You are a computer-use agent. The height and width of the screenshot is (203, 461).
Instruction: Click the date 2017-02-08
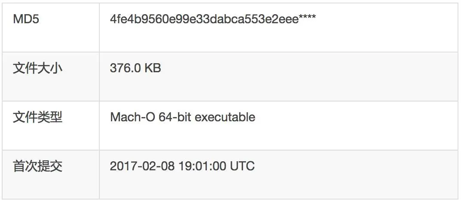point(142,166)
